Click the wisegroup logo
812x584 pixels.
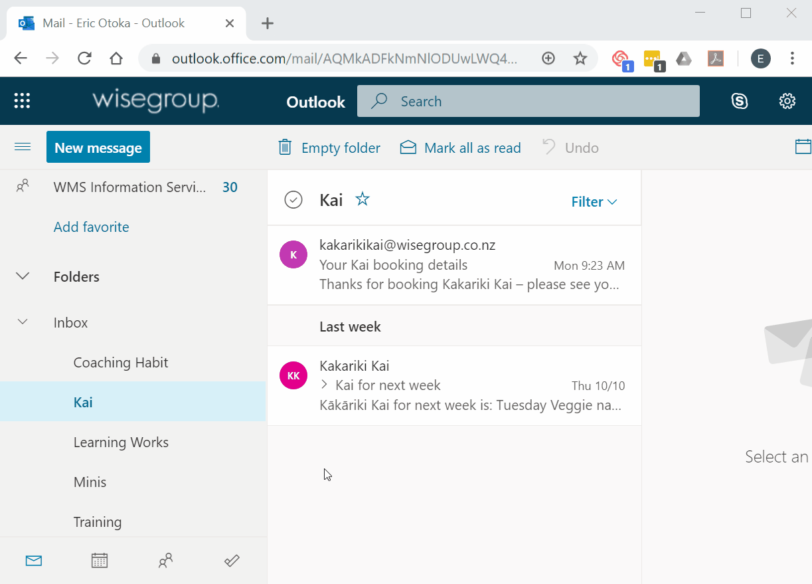[155, 101]
